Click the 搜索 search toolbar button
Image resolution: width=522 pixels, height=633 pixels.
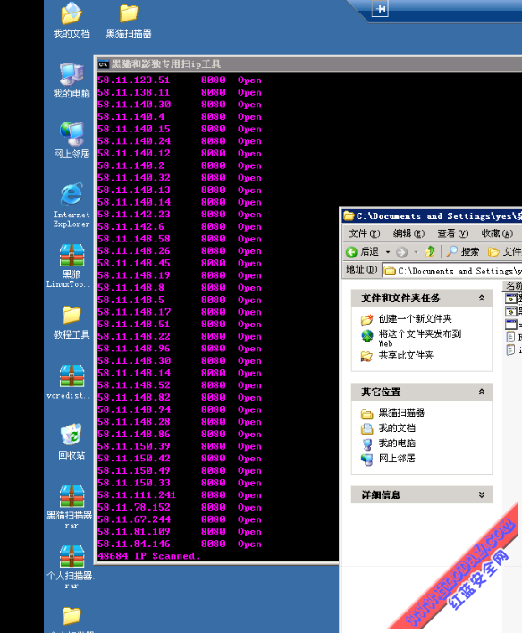tap(463, 252)
